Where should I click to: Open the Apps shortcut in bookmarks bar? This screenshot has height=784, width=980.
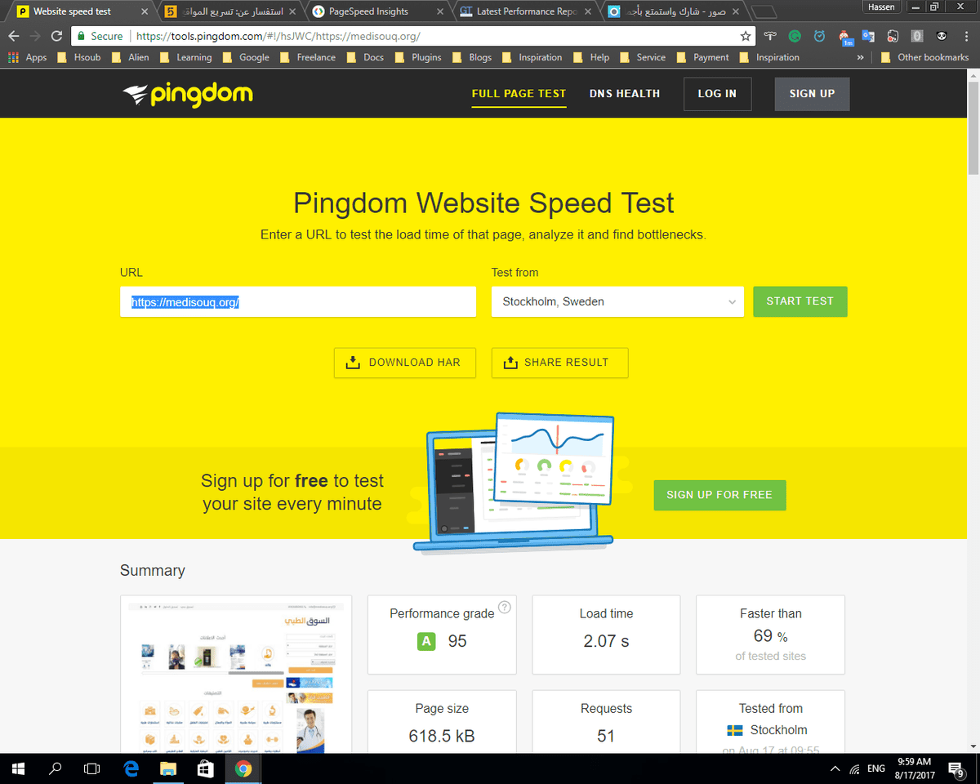pos(28,57)
